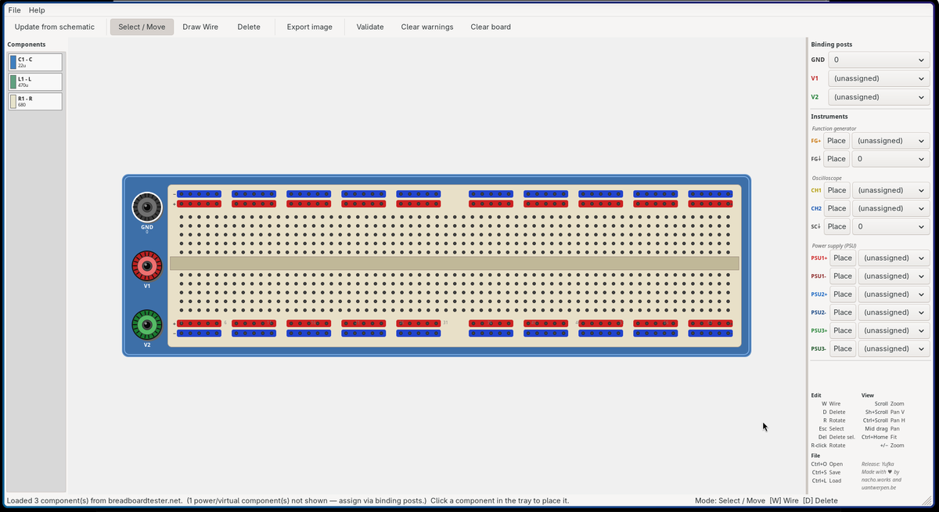Open the CH2 net assignment dropdown
This screenshot has width=939, height=512.
click(x=890, y=208)
